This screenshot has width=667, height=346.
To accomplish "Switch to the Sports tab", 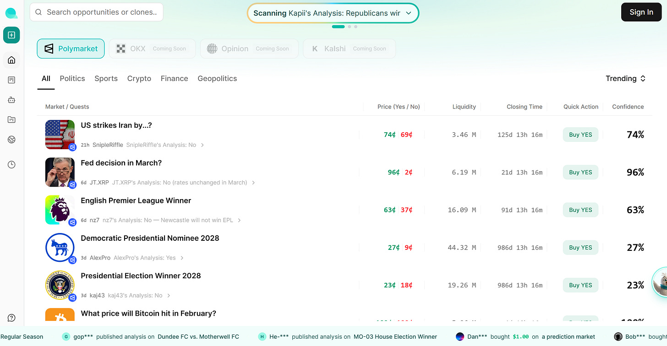I will (x=106, y=79).
